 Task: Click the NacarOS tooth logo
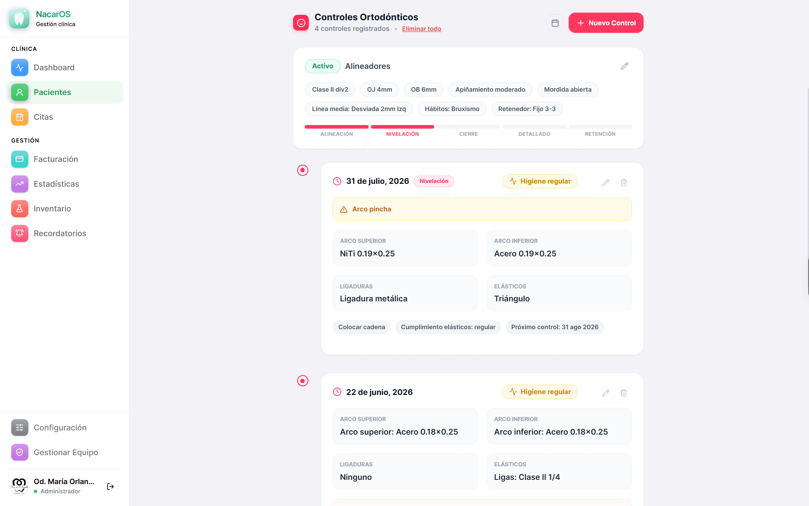click(x=19, y=19)
